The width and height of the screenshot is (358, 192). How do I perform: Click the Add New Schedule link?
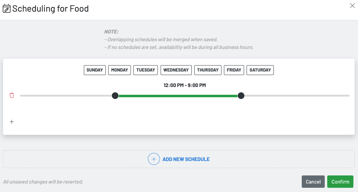click(x=186, y=159)
